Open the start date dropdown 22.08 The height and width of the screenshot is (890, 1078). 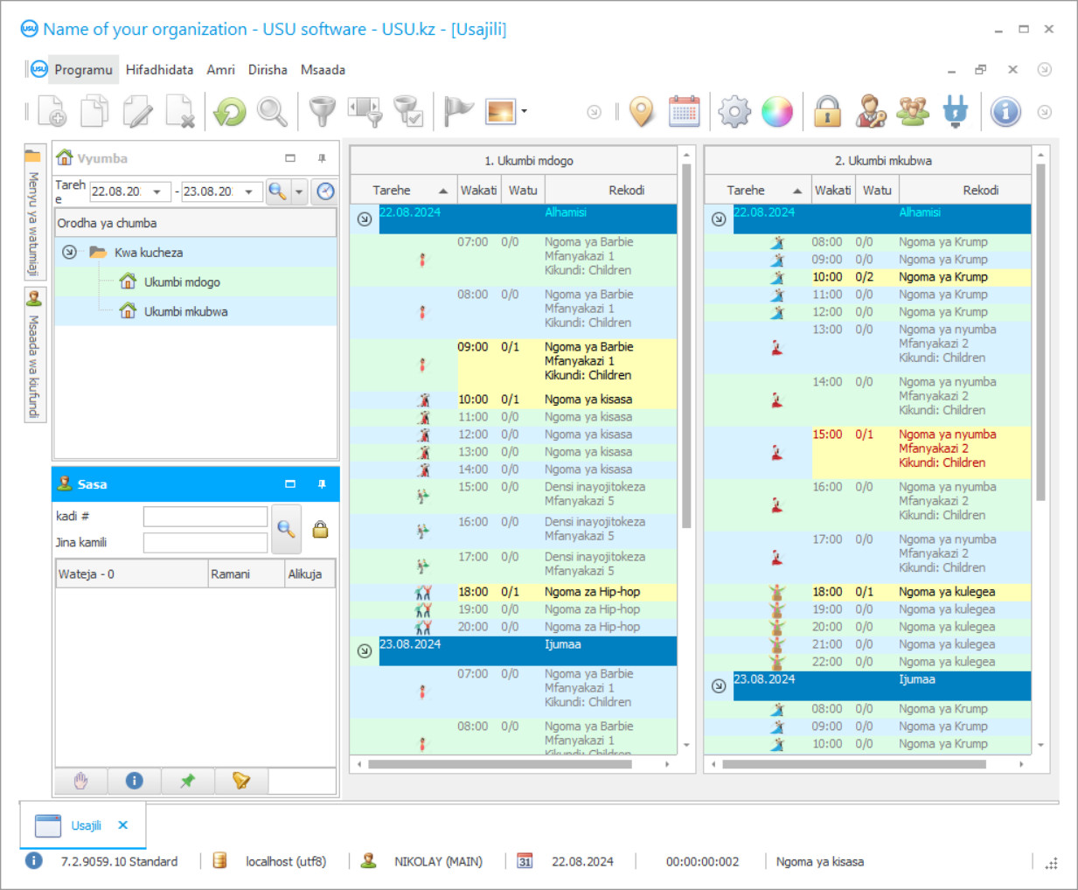pyautogui.click(x=157, y=191)
